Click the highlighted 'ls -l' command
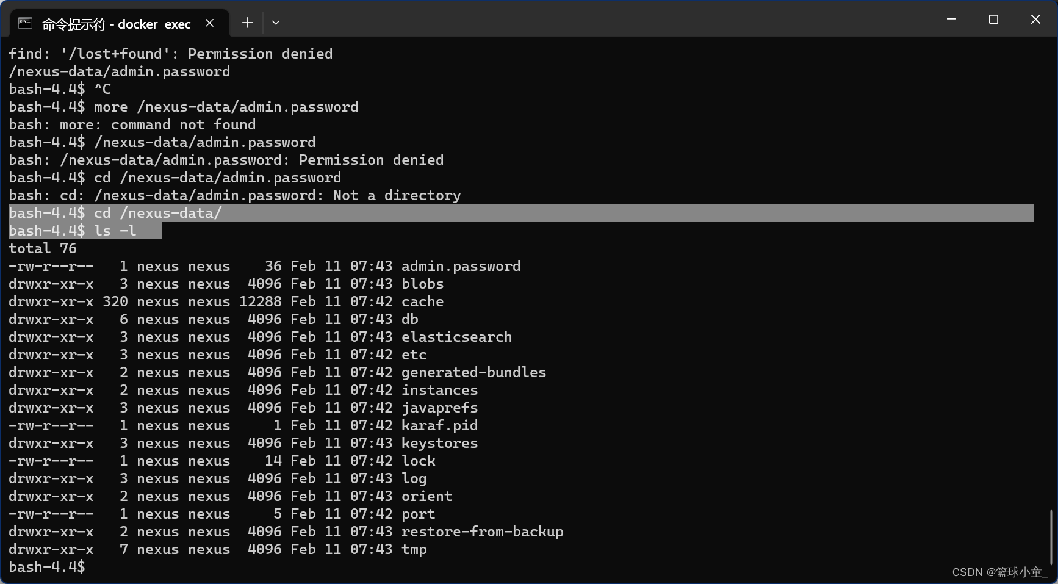The image size is (1058, 584). [x=115, y=231]
